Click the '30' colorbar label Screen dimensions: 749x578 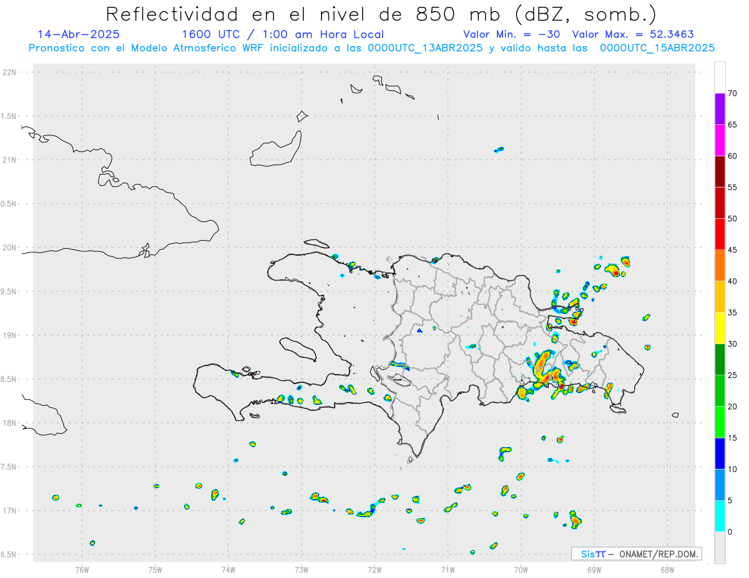[733, 344]
